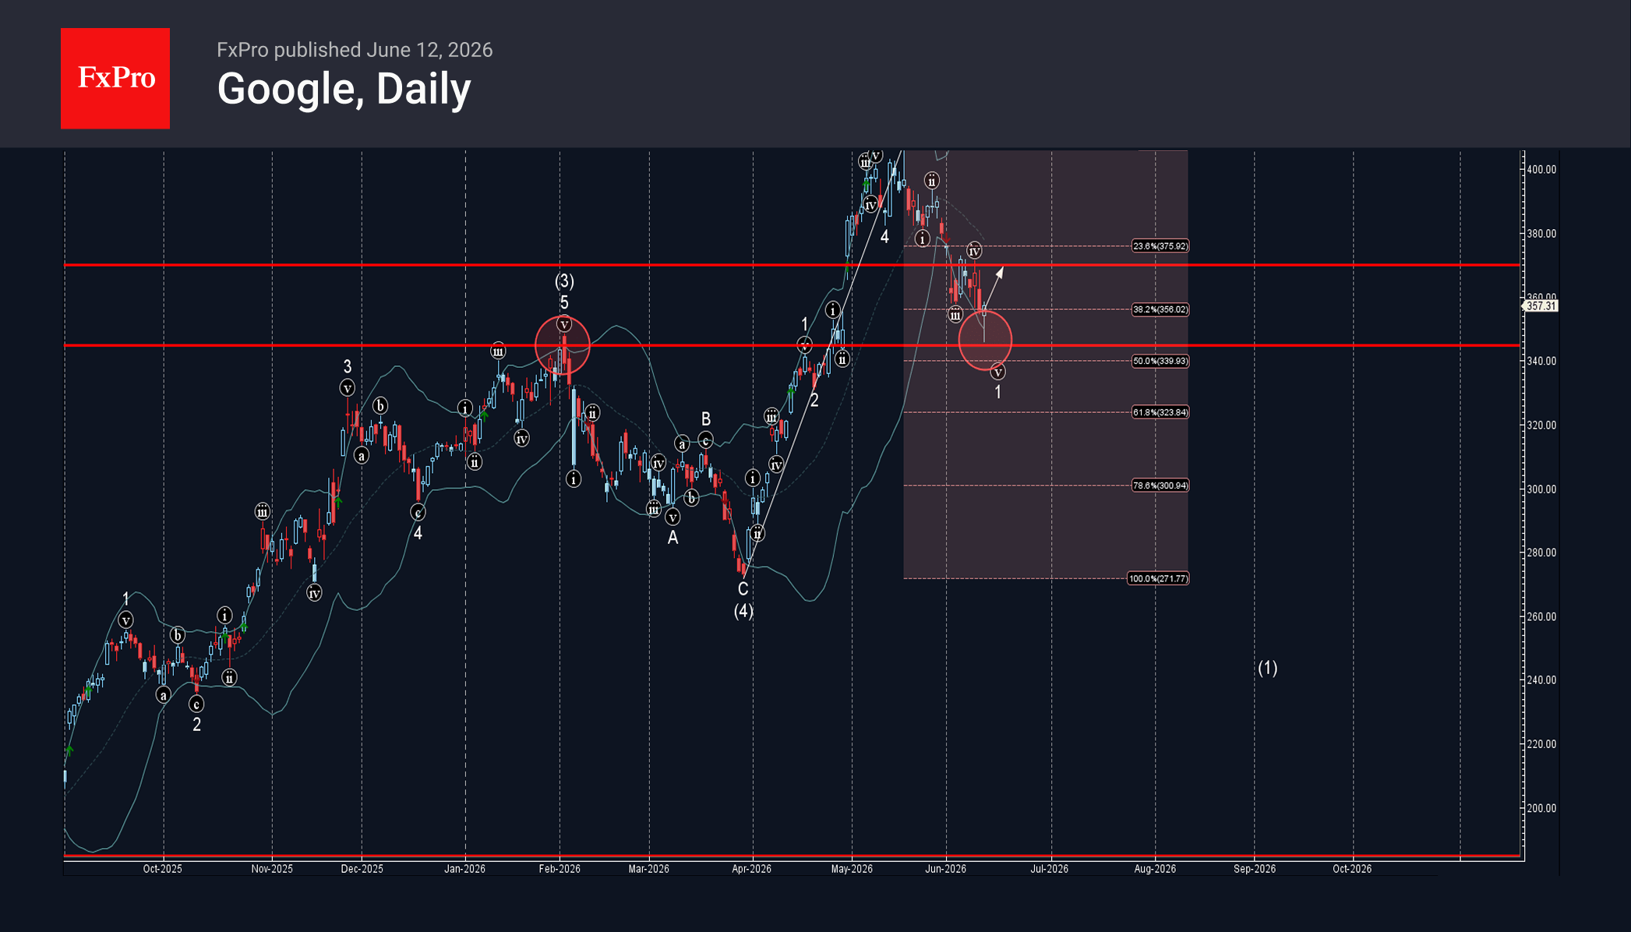The width and height of the screenshot is (1631, 932).
Task: Select the "Google, Daily" chart title
Action: click(344, 89)
